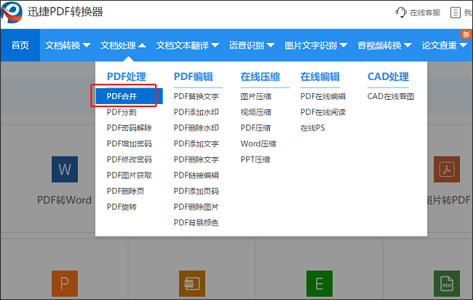Choose Word压缩 under 在线压缩
Image resolution: width=473 pixels, height=300 pixels.
point(258,143)
